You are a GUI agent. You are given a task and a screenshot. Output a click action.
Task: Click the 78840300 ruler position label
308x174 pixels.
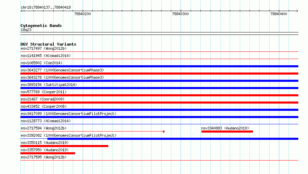180,14
